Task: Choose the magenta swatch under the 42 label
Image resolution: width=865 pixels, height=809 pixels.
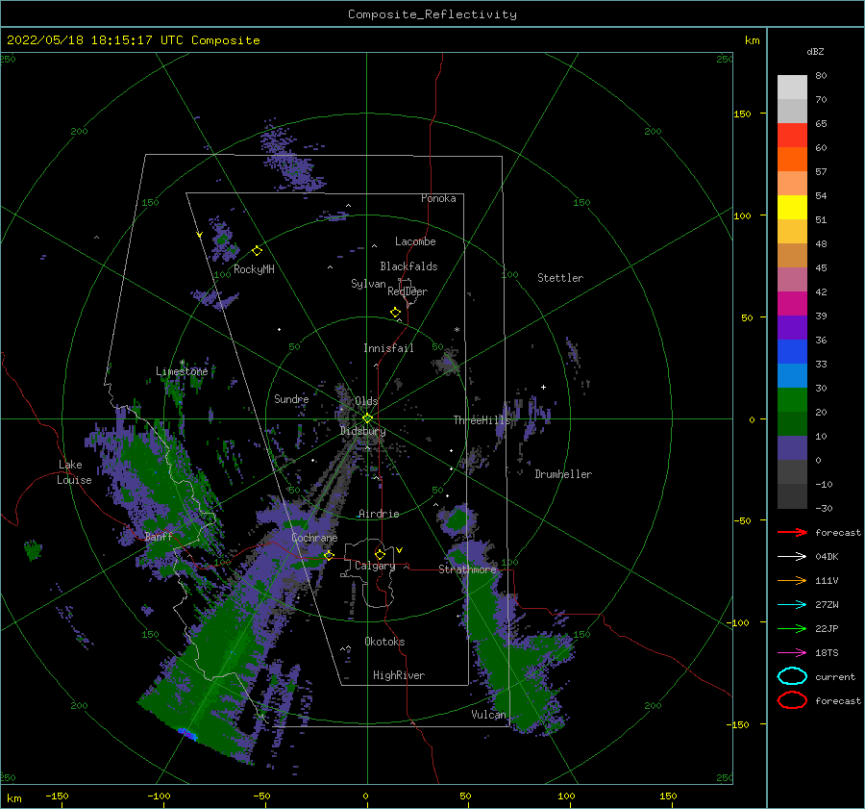Action: pyautogui.click(x=792, y=303)
